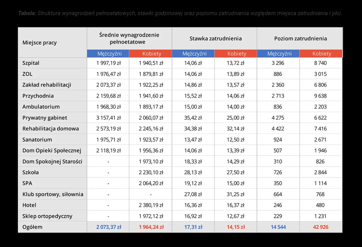Select the "Stawka zatrudnienia" header cell

(x=216, y=38)
